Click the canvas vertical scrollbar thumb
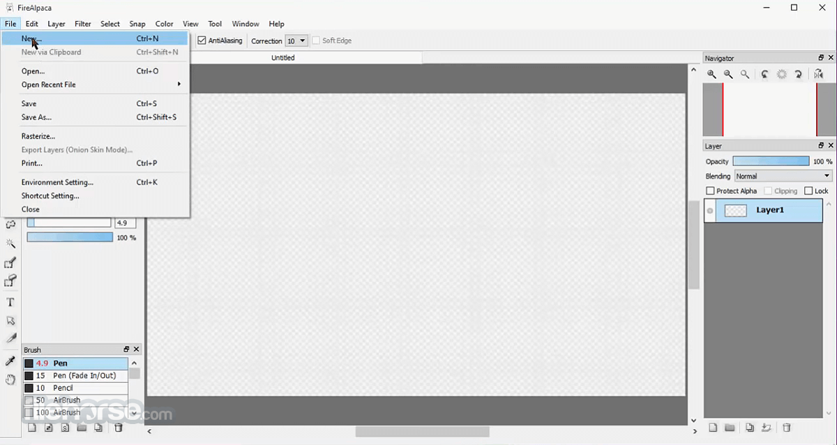Image resolution: width=837 pixels, height=445 pixels. [x=693, y=246]
